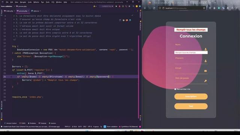240x135 pixels.
Task: Click the form-validation breadcrumb in the navigation bar
Action: (x=7, y=6)
